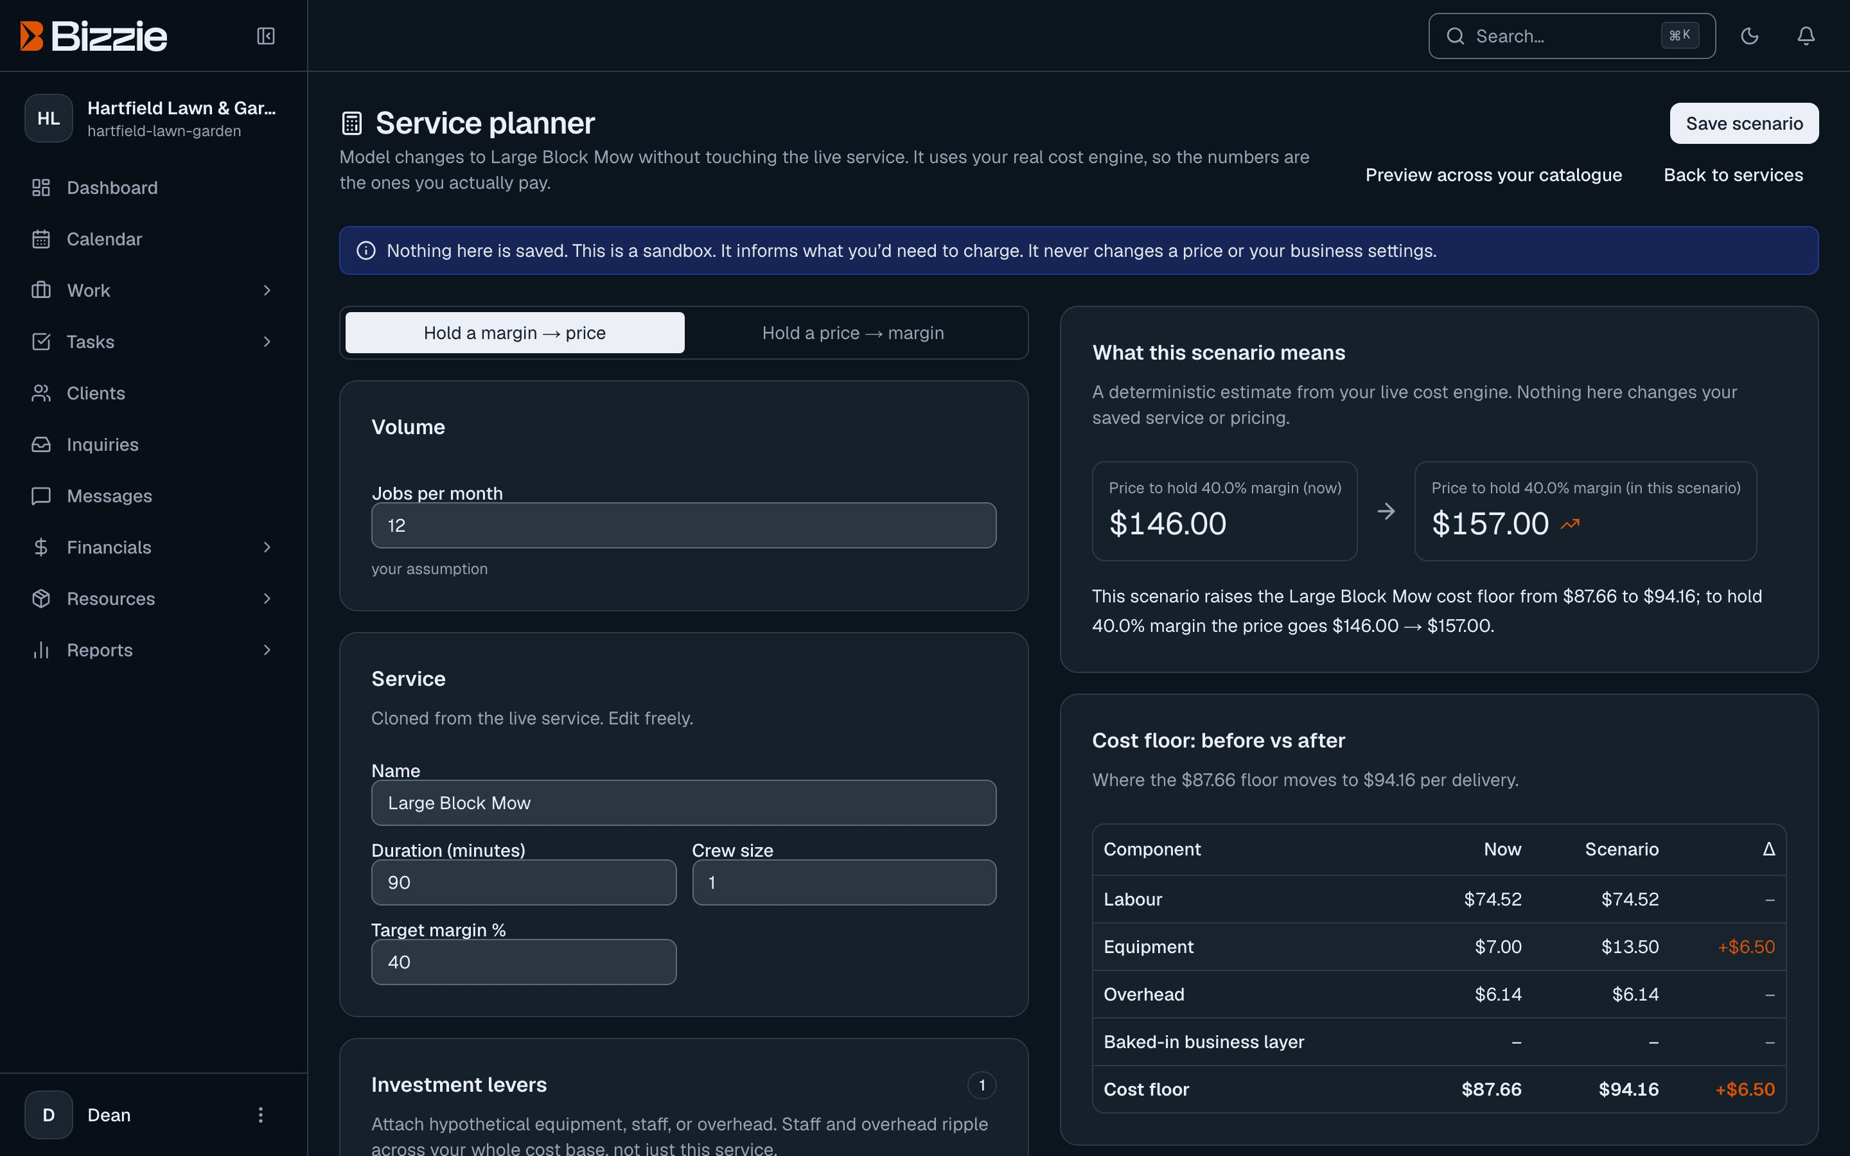Click the Work briefcase icon
1850x1156 pixels.
coord(41,290)
